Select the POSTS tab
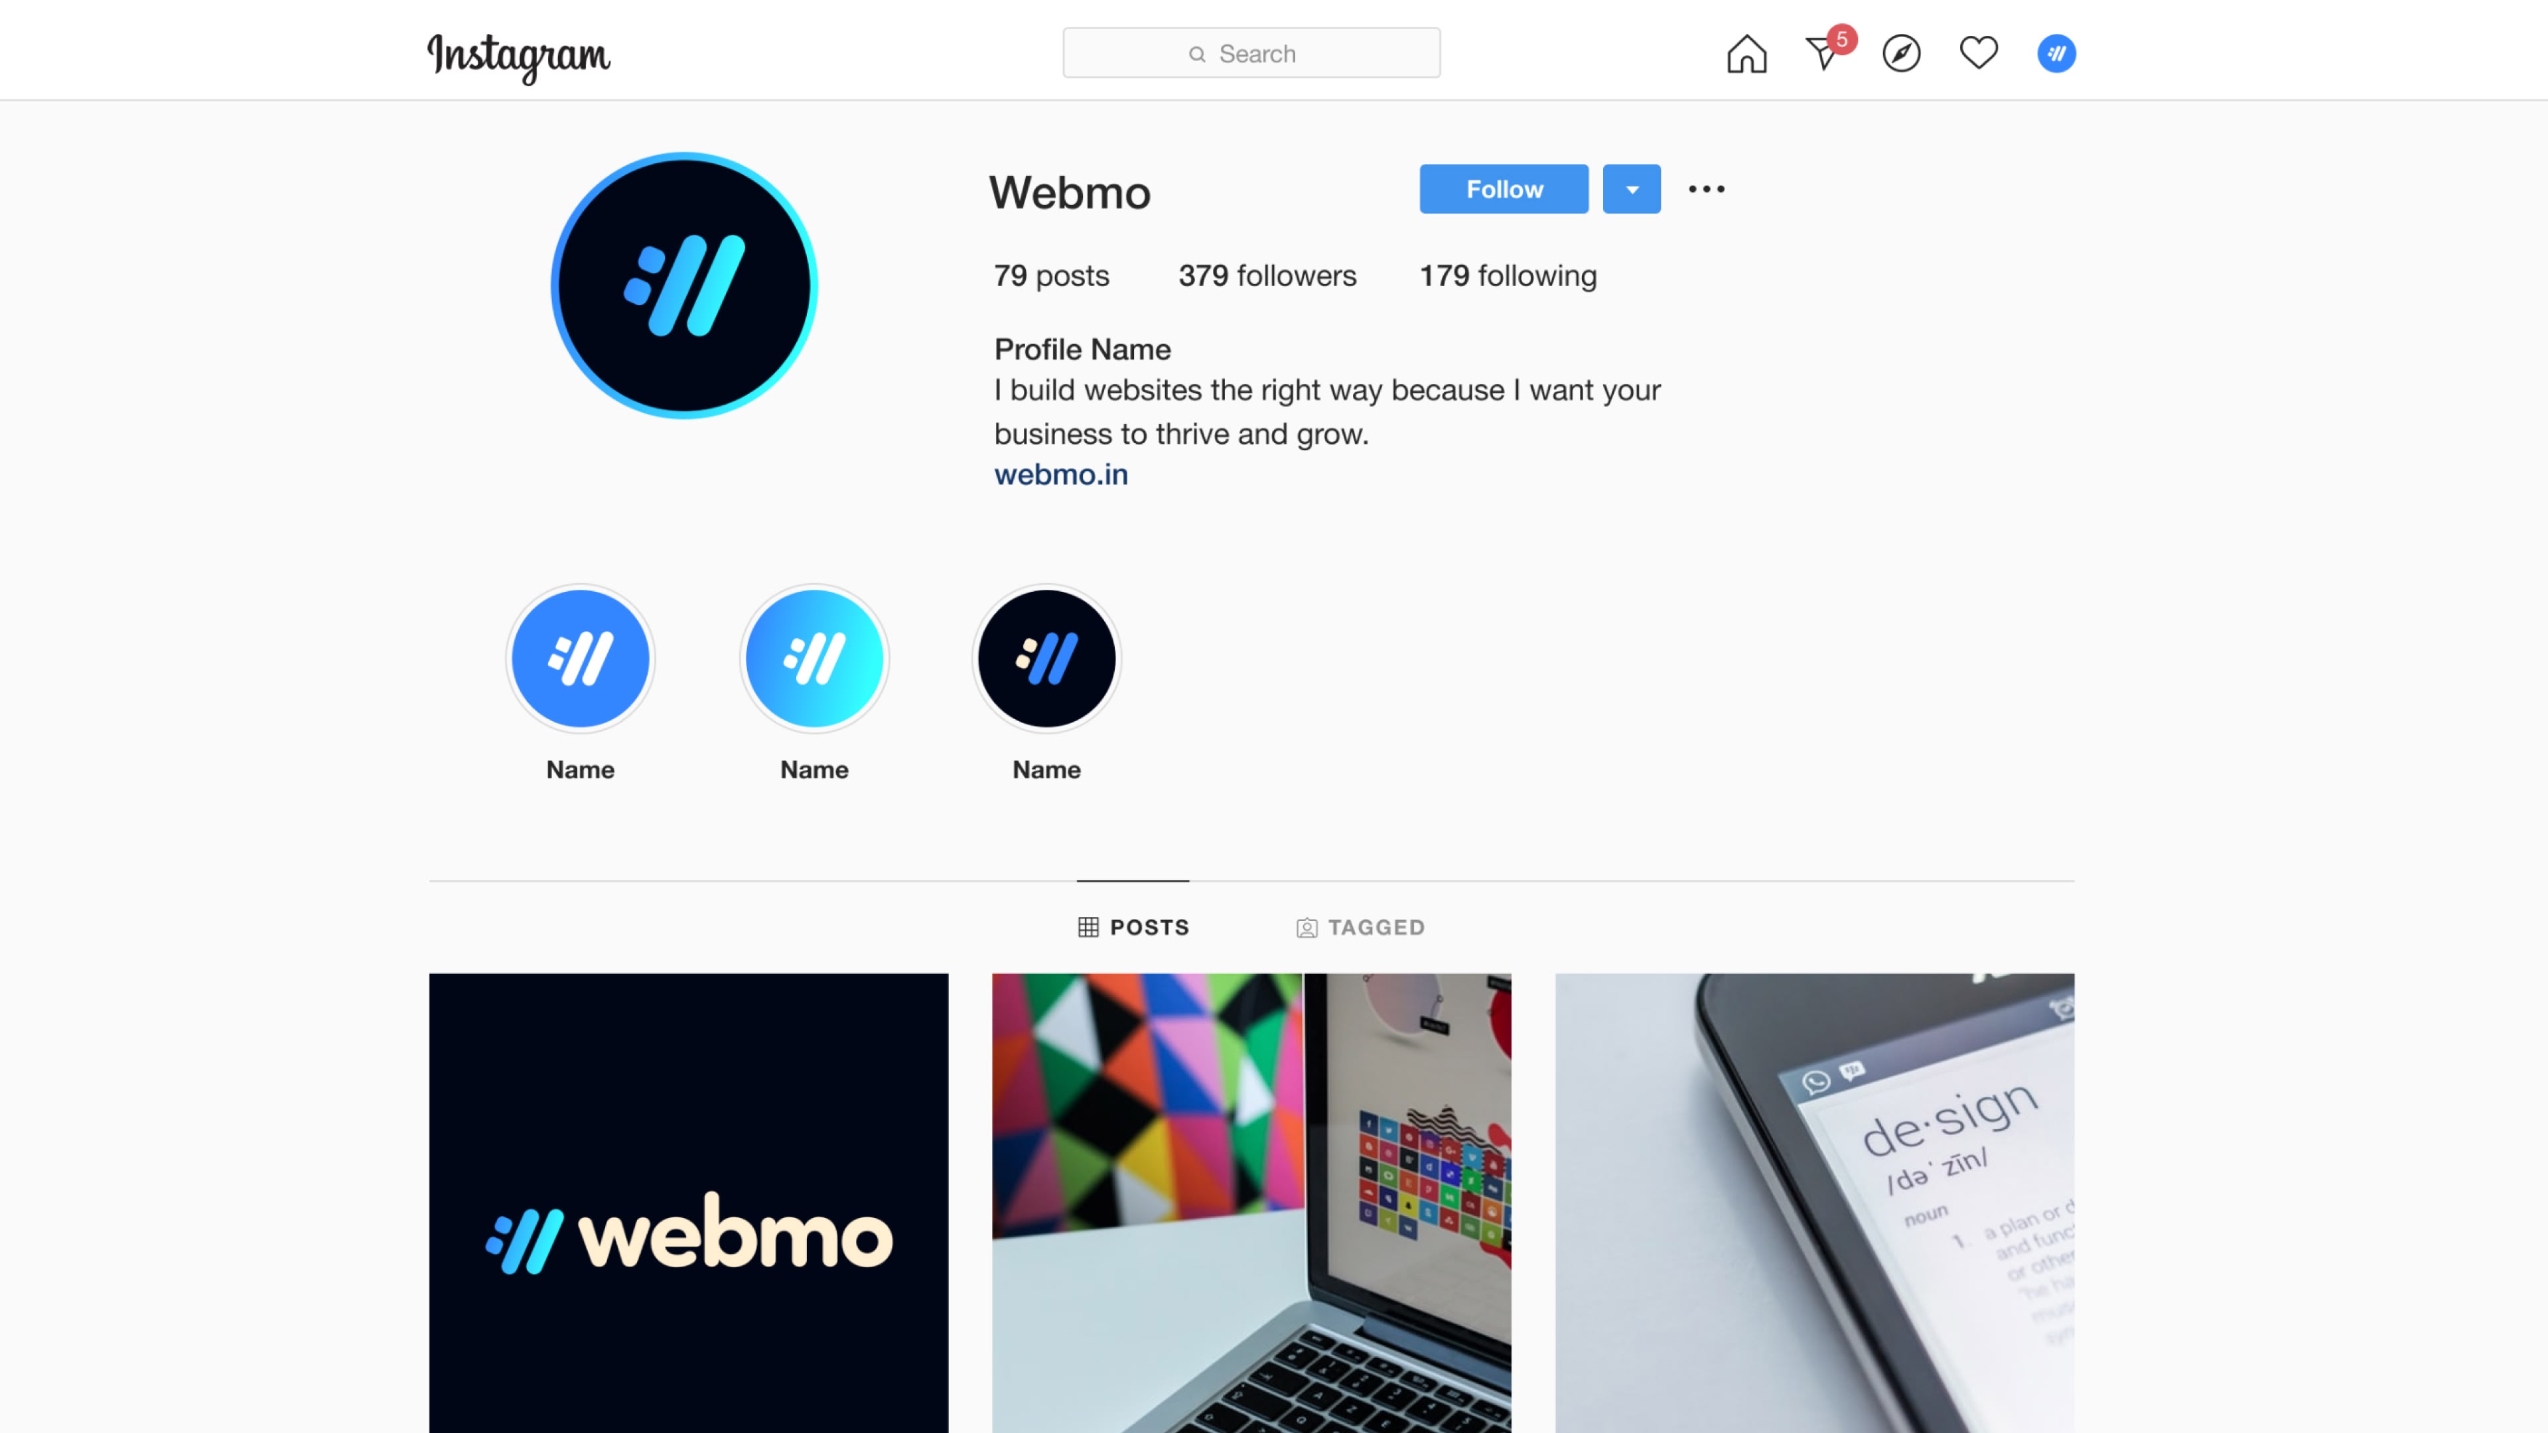This screenshot has width=2548, height=1433. [x=1134, y=927]
